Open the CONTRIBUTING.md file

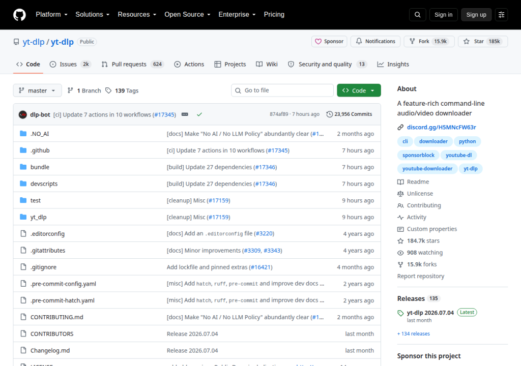pyautogui.click(x=57, y=317)
